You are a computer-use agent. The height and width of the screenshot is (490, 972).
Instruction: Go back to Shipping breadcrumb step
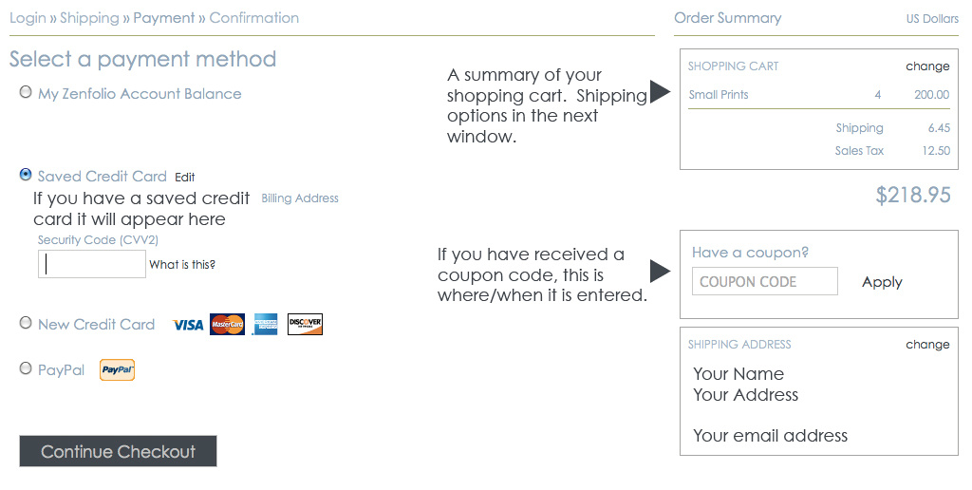tap(89, 18)
